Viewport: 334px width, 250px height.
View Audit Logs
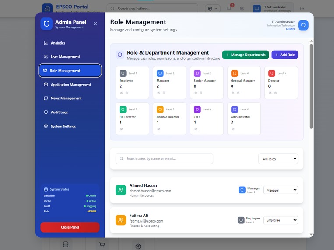click(70, 113)
